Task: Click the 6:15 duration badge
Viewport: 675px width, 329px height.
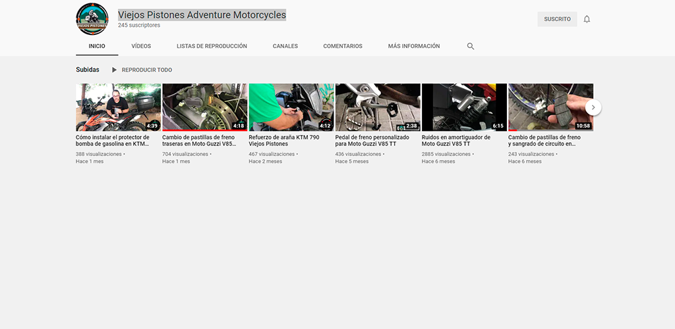Action: pos(498,126)
